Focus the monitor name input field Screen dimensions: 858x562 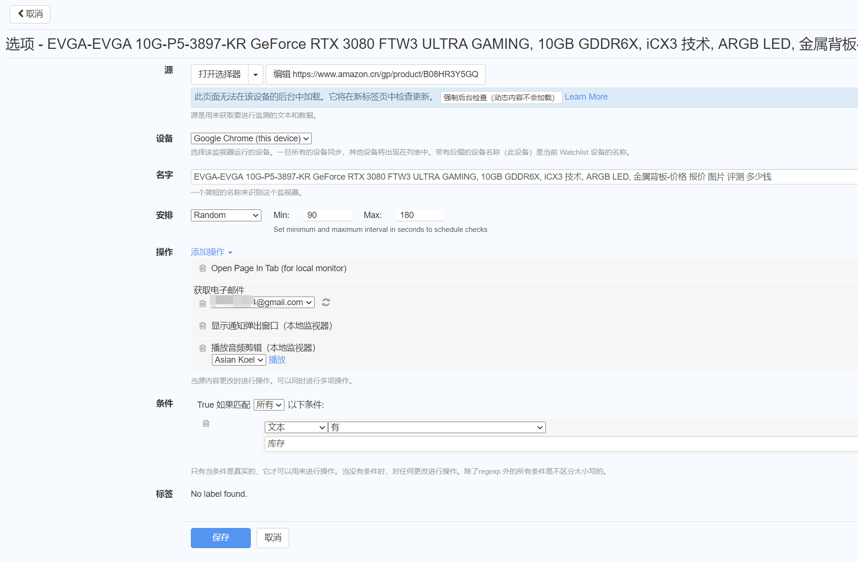coord(524,177)
